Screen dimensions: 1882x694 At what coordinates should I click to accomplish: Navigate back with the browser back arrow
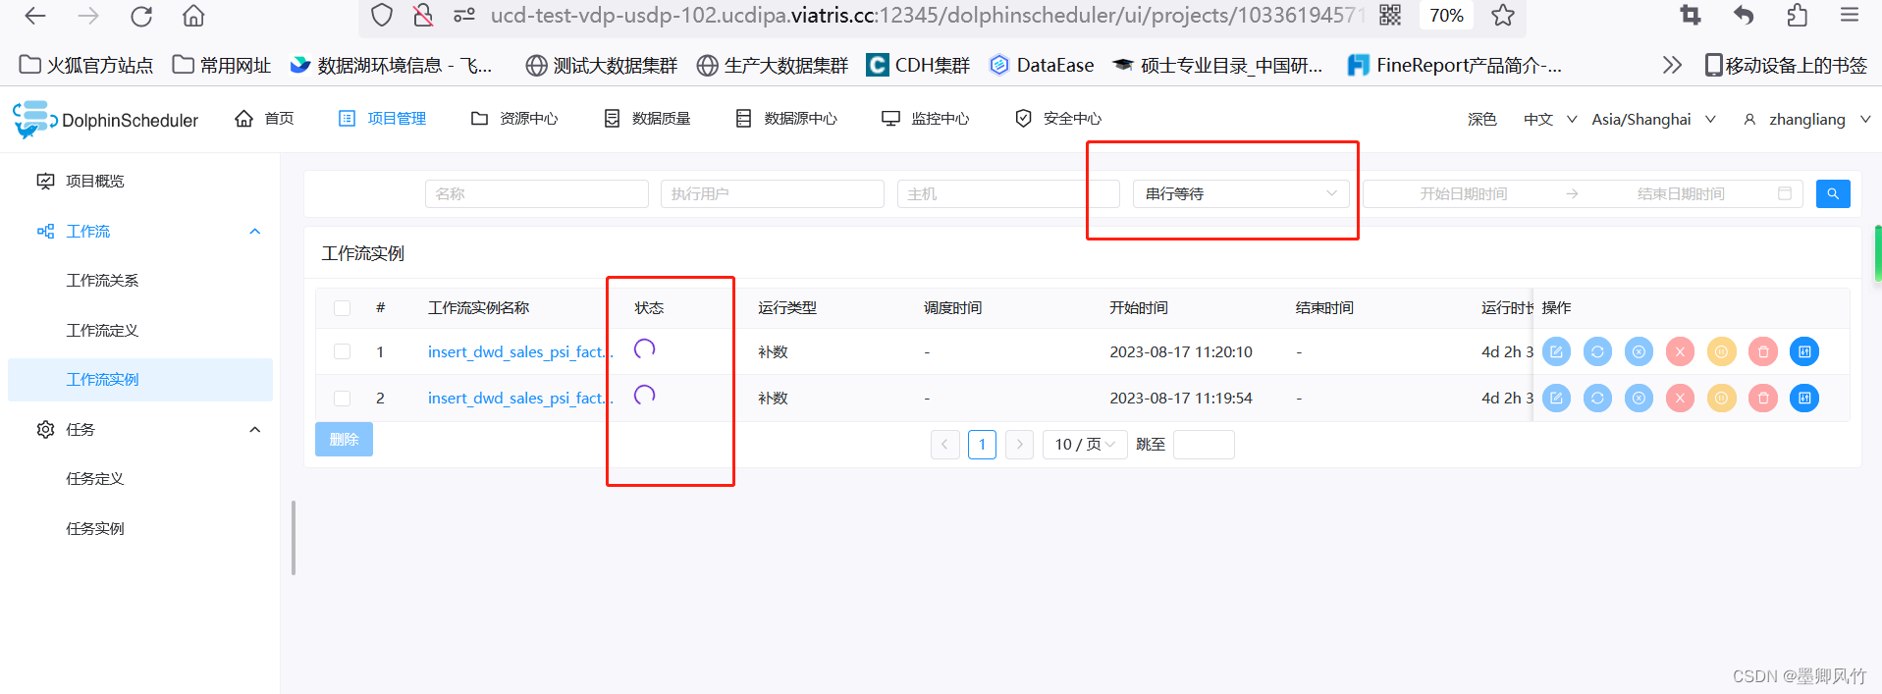tap(35, 16)
